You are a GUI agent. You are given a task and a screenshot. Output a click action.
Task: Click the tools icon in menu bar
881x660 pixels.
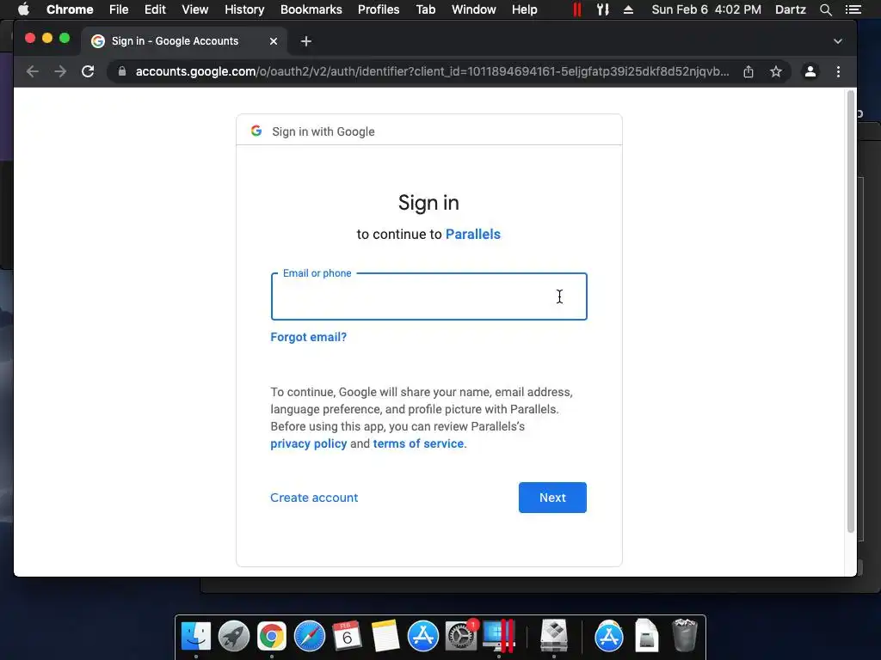coord(603,9)
